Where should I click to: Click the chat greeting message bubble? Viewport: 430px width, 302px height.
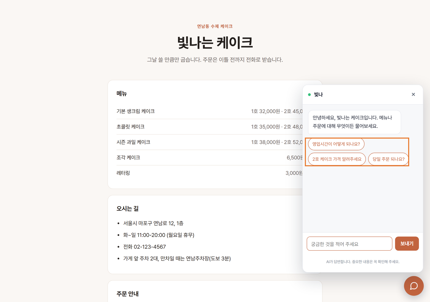click(x=354, y=122)
